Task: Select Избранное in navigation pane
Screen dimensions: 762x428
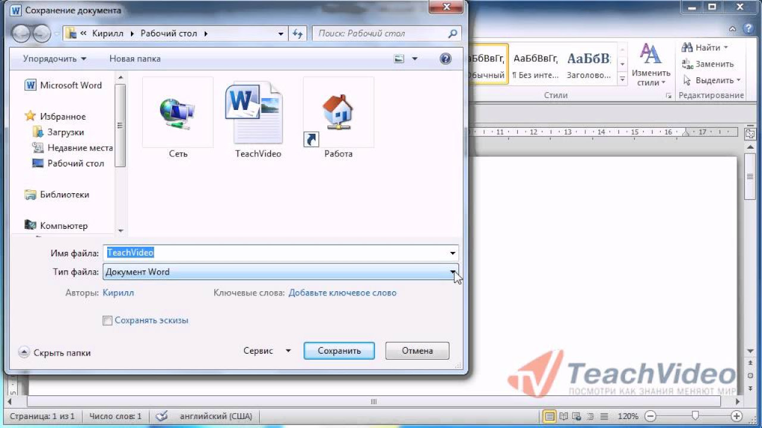Action: [x=55, y=117]
